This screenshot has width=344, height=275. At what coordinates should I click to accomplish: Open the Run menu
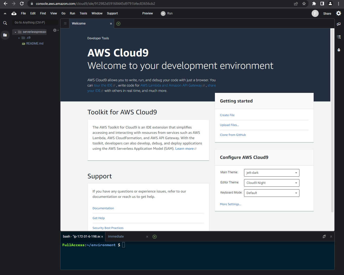click(72, 13)
